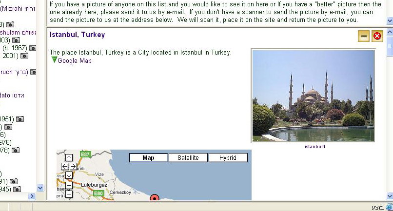This screenshot has height=211, width=393.
Task: Close the Istanbul panel with red X
Action: click(377, 36)
